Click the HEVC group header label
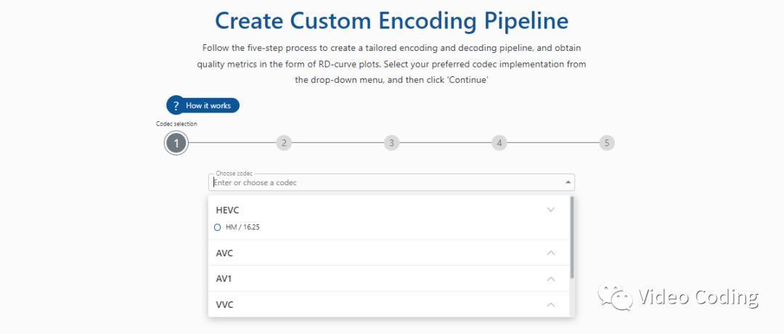This screenshot has height=334, width=784. 228,210
